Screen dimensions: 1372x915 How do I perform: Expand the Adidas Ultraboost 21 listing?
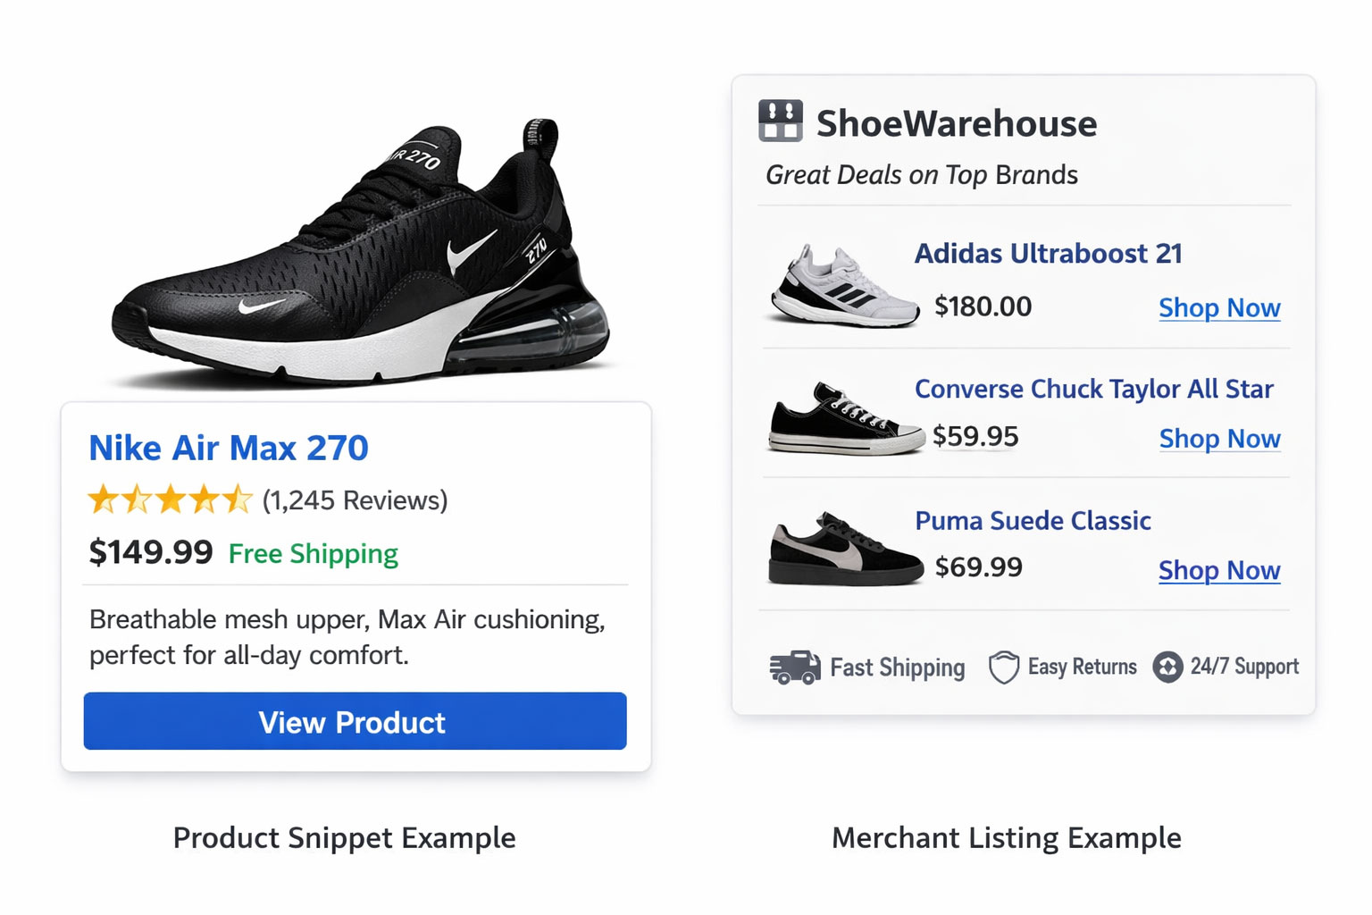click(1049, 254)
